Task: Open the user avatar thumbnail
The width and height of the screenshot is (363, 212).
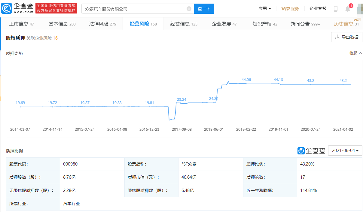Action: click(360, 9)
